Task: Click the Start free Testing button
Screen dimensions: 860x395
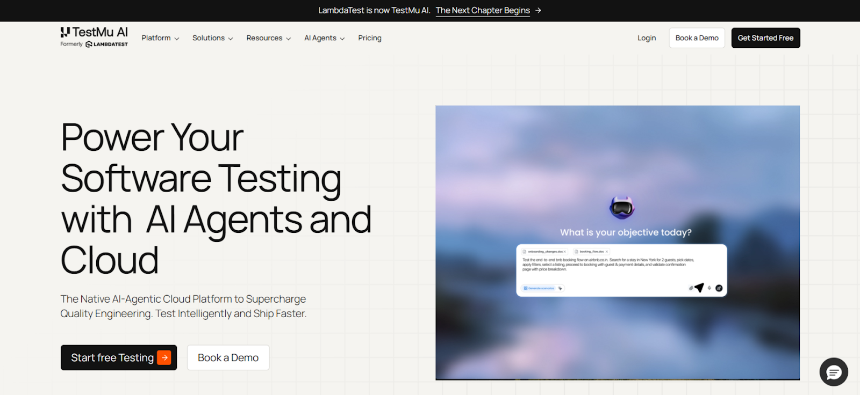Action: point(119,357)
